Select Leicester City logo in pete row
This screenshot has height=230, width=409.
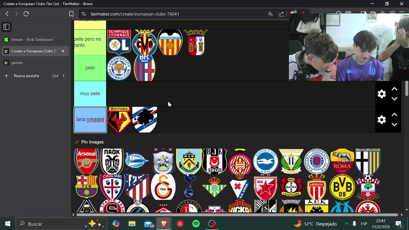[119, 68]
